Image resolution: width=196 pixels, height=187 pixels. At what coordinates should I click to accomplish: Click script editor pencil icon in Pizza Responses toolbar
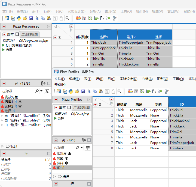point(115,18)
